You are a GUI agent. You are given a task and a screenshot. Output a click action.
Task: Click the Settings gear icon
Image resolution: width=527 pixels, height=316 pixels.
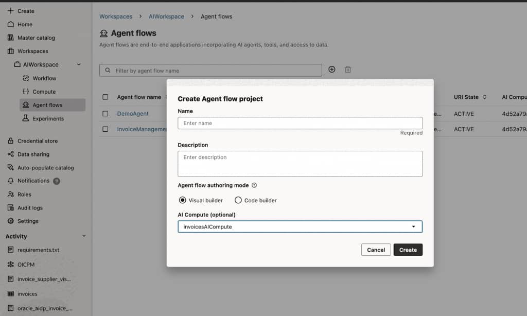11,221
